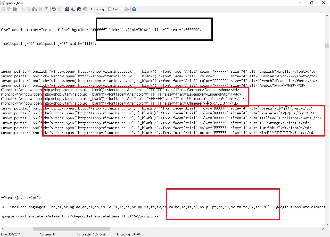Screen dimensions: 330x237
Task: Open the blue Help icon
Action: (134, 9)
